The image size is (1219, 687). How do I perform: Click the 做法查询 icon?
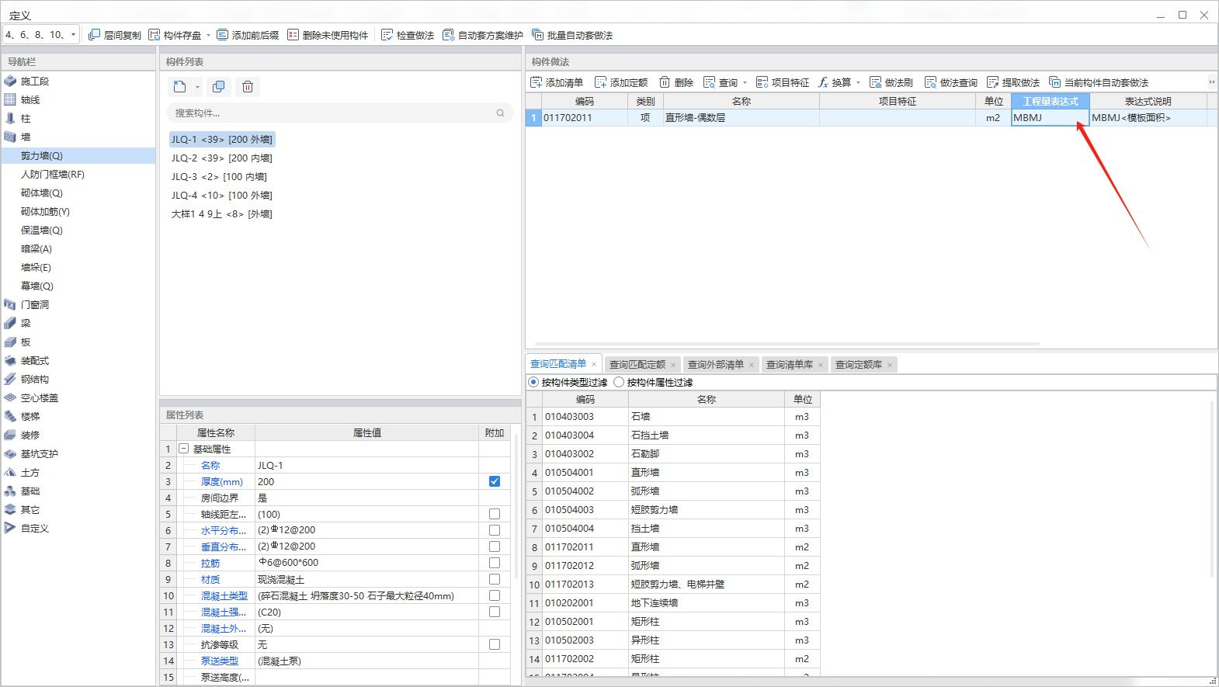pos(930,82)
